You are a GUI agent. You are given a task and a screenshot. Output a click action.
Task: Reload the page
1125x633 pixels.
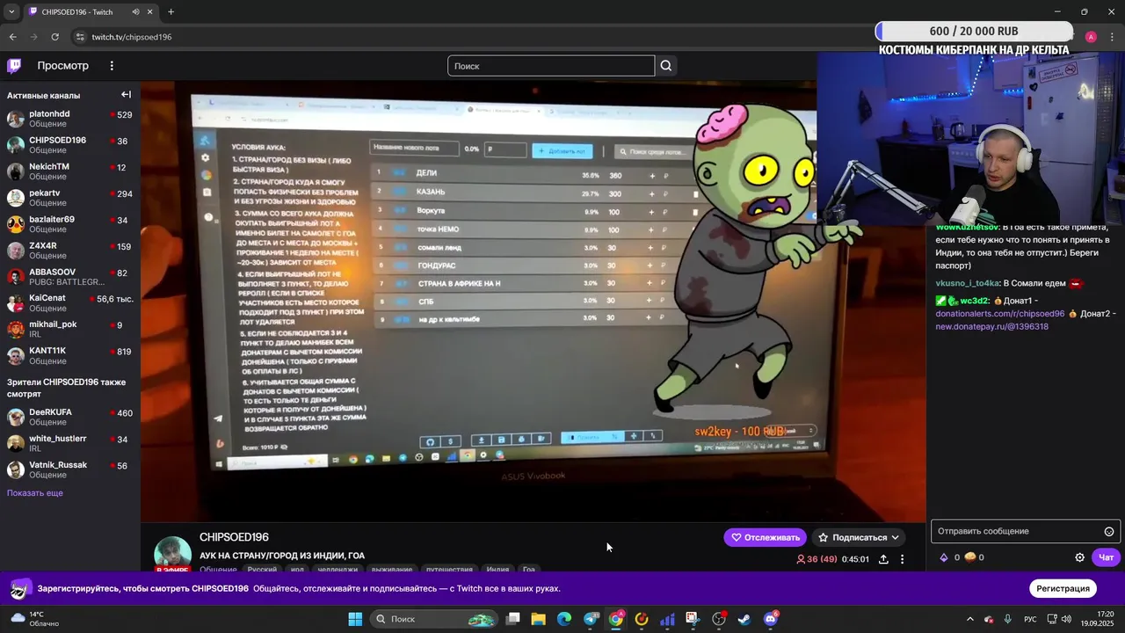tap(54, 37)
